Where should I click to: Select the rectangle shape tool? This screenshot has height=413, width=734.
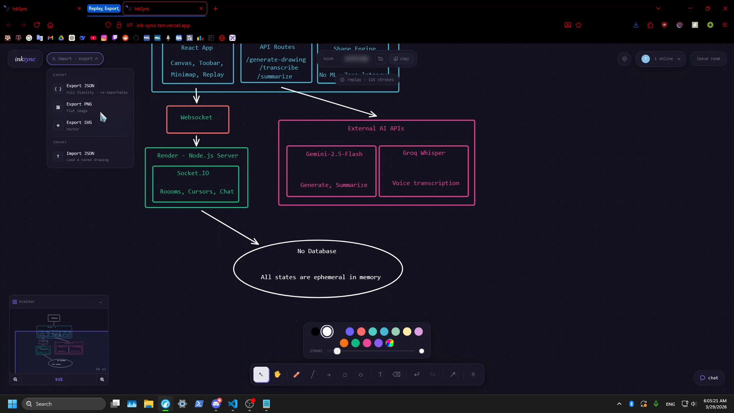(x=345, y=375)
